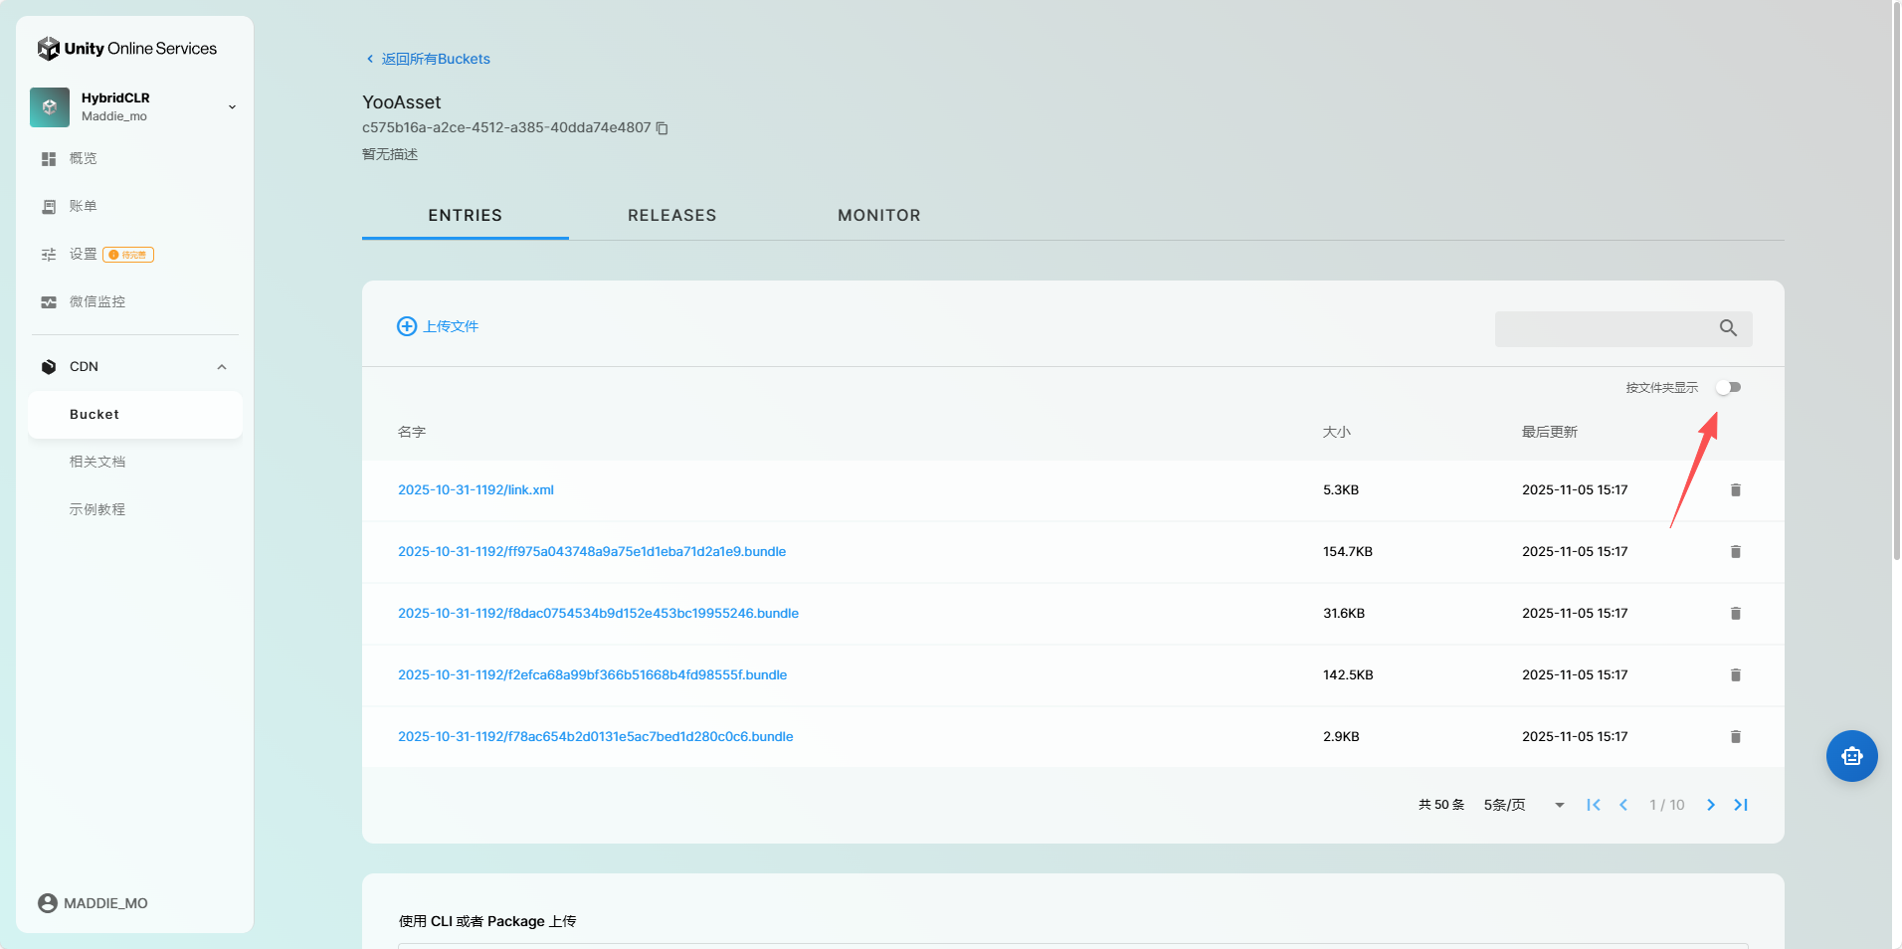
Task: Open the HybridCLR project avatar
Action: coord(50,106)
